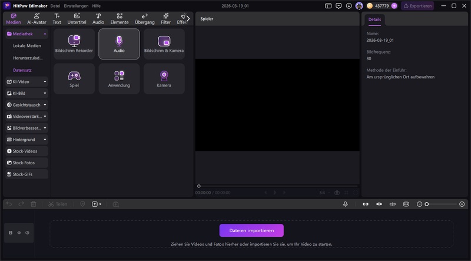This screenshot has width=471, height=261.
Task: Switch to the Filter tab
Action: click(166, 19)
